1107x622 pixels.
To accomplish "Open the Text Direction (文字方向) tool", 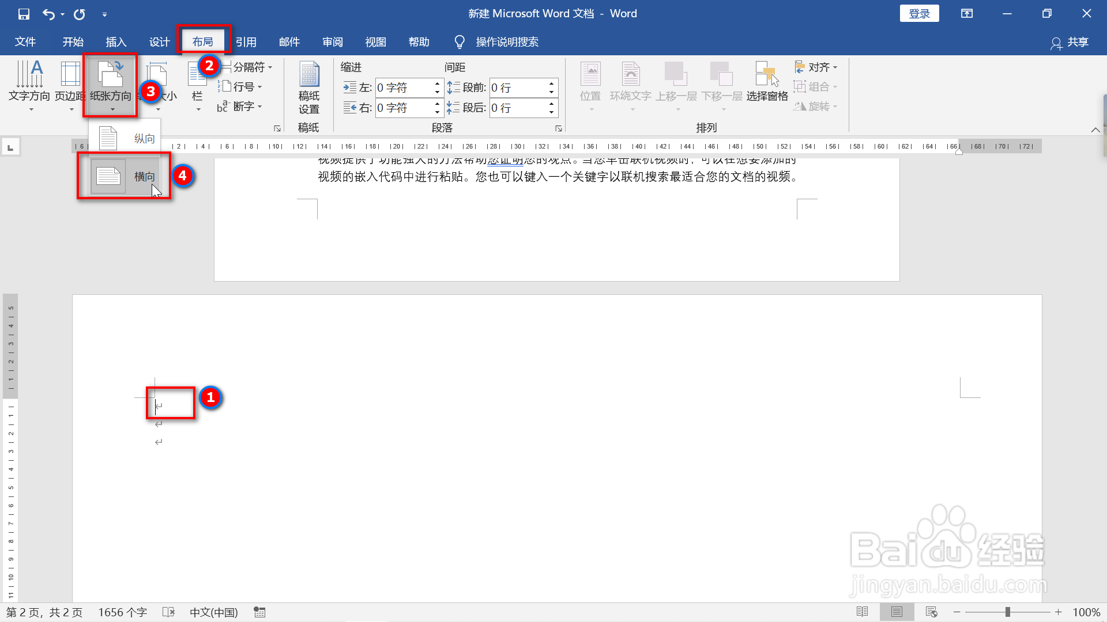I will (x=29, y=84).
